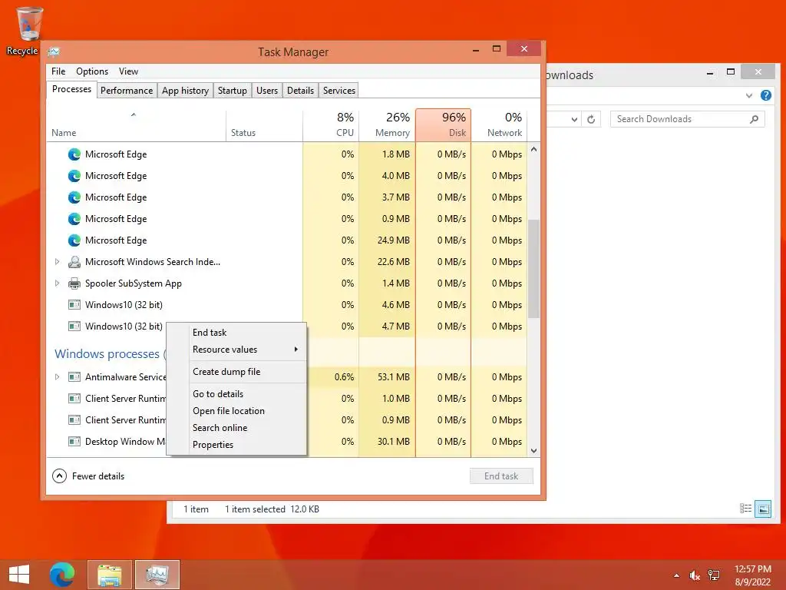This screenshot has height=590, width=786.
Task: Open address bar dropdown in Downloads window
Action: 574,119
